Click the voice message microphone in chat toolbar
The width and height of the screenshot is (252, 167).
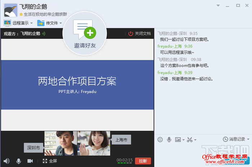pyautogui.click(x=169, y=140)
